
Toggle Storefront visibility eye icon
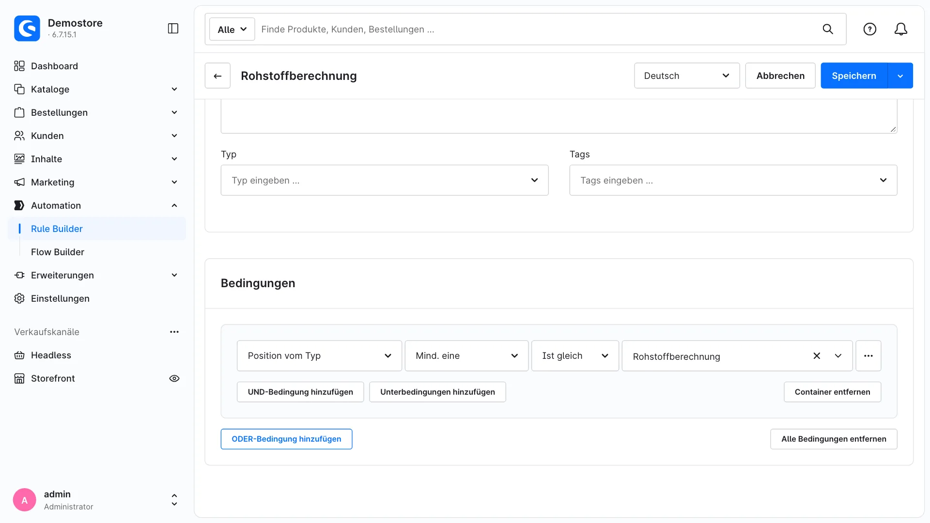click(174, 378)
